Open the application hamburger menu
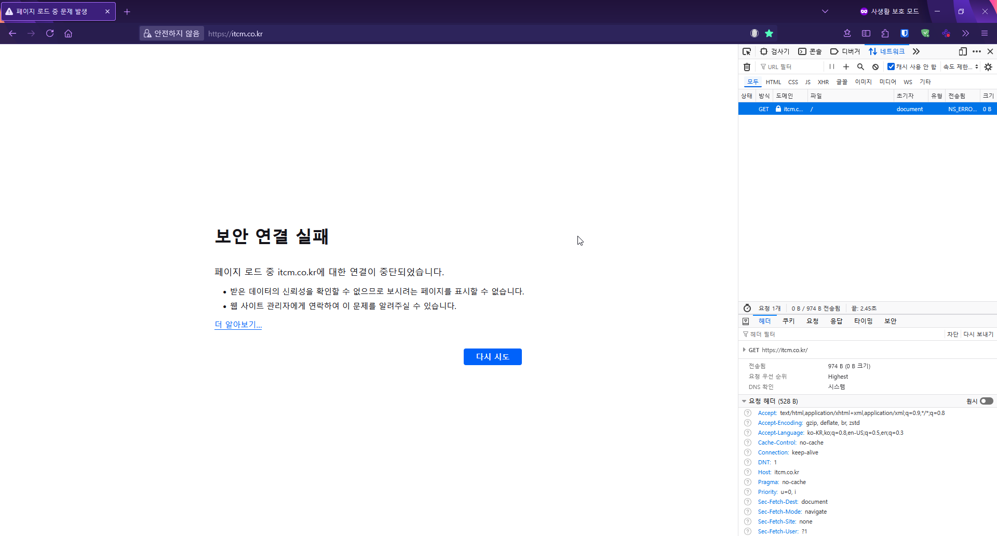The height and width of the screenshot is (536, 997). point(984,33)
